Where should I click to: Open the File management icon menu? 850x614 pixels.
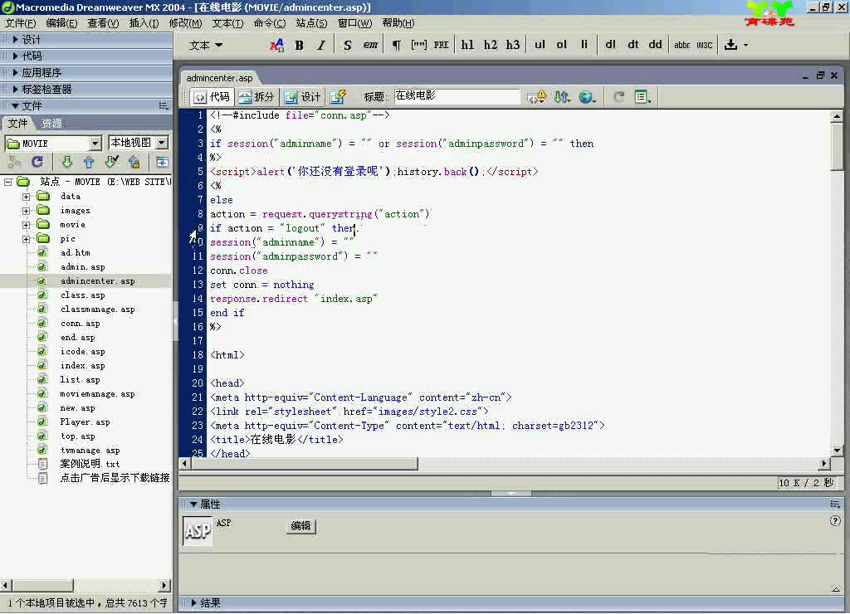pyautogui.click(x=562, y=97)
